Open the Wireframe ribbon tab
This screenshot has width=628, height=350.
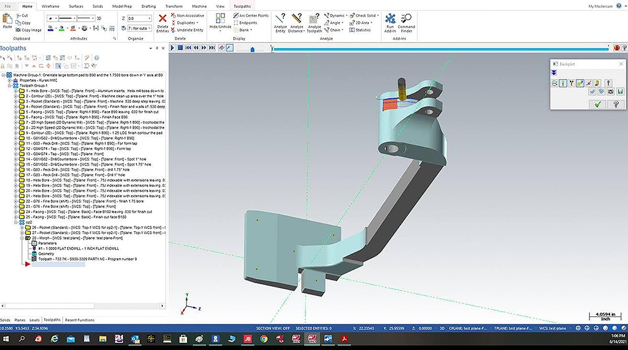click(x=50, y=6)
